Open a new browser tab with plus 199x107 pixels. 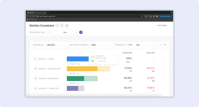point(48,12)
